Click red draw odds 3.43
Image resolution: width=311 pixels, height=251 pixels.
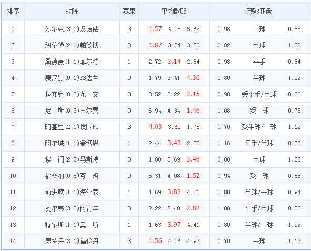pyautogui.click(x=174, y=143)
